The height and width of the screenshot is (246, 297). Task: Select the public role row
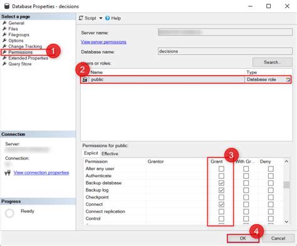(x=185, y=79)
